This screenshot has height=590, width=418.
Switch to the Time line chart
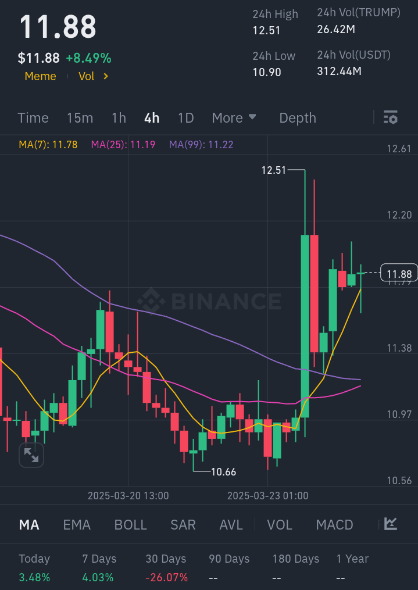tap(33, 117)
